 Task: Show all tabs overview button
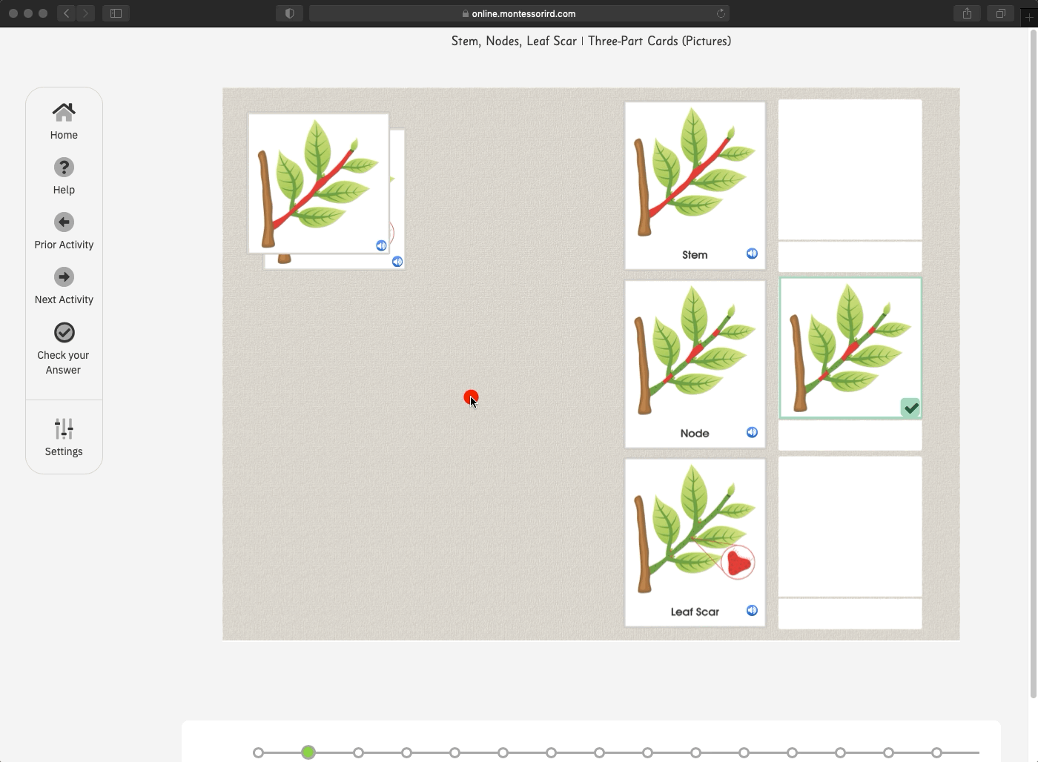(x=1000, y=13)
